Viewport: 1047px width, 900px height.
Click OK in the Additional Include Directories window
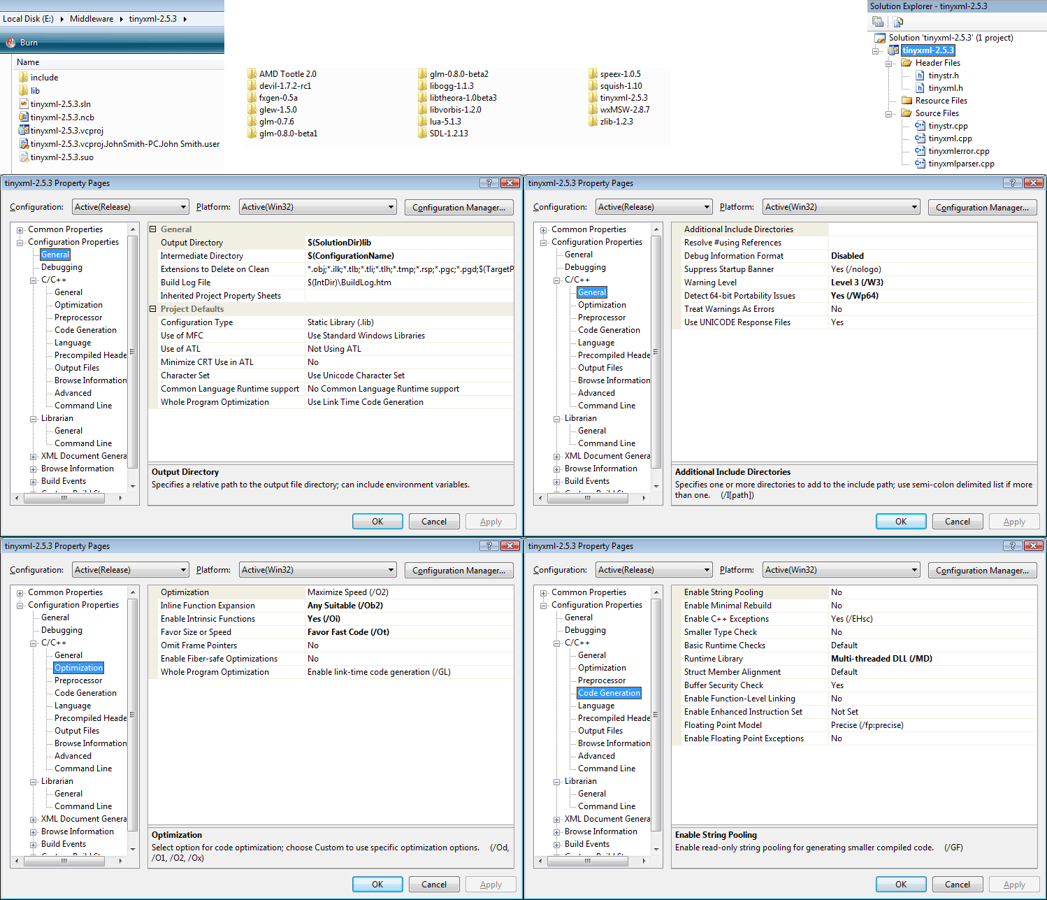coord(901,521)
